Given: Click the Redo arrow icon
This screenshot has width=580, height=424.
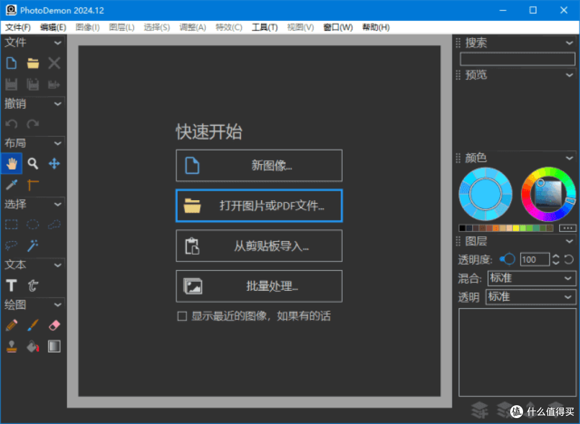Looking at the screenshot, I should tap(33, 124).
